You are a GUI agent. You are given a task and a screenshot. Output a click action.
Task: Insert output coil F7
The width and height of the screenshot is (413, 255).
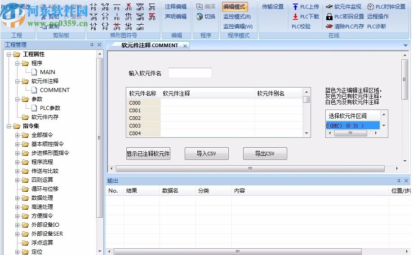pos(105,17)
